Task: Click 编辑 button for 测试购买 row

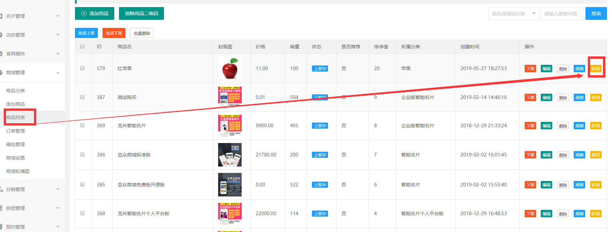Action: [546, 98]
